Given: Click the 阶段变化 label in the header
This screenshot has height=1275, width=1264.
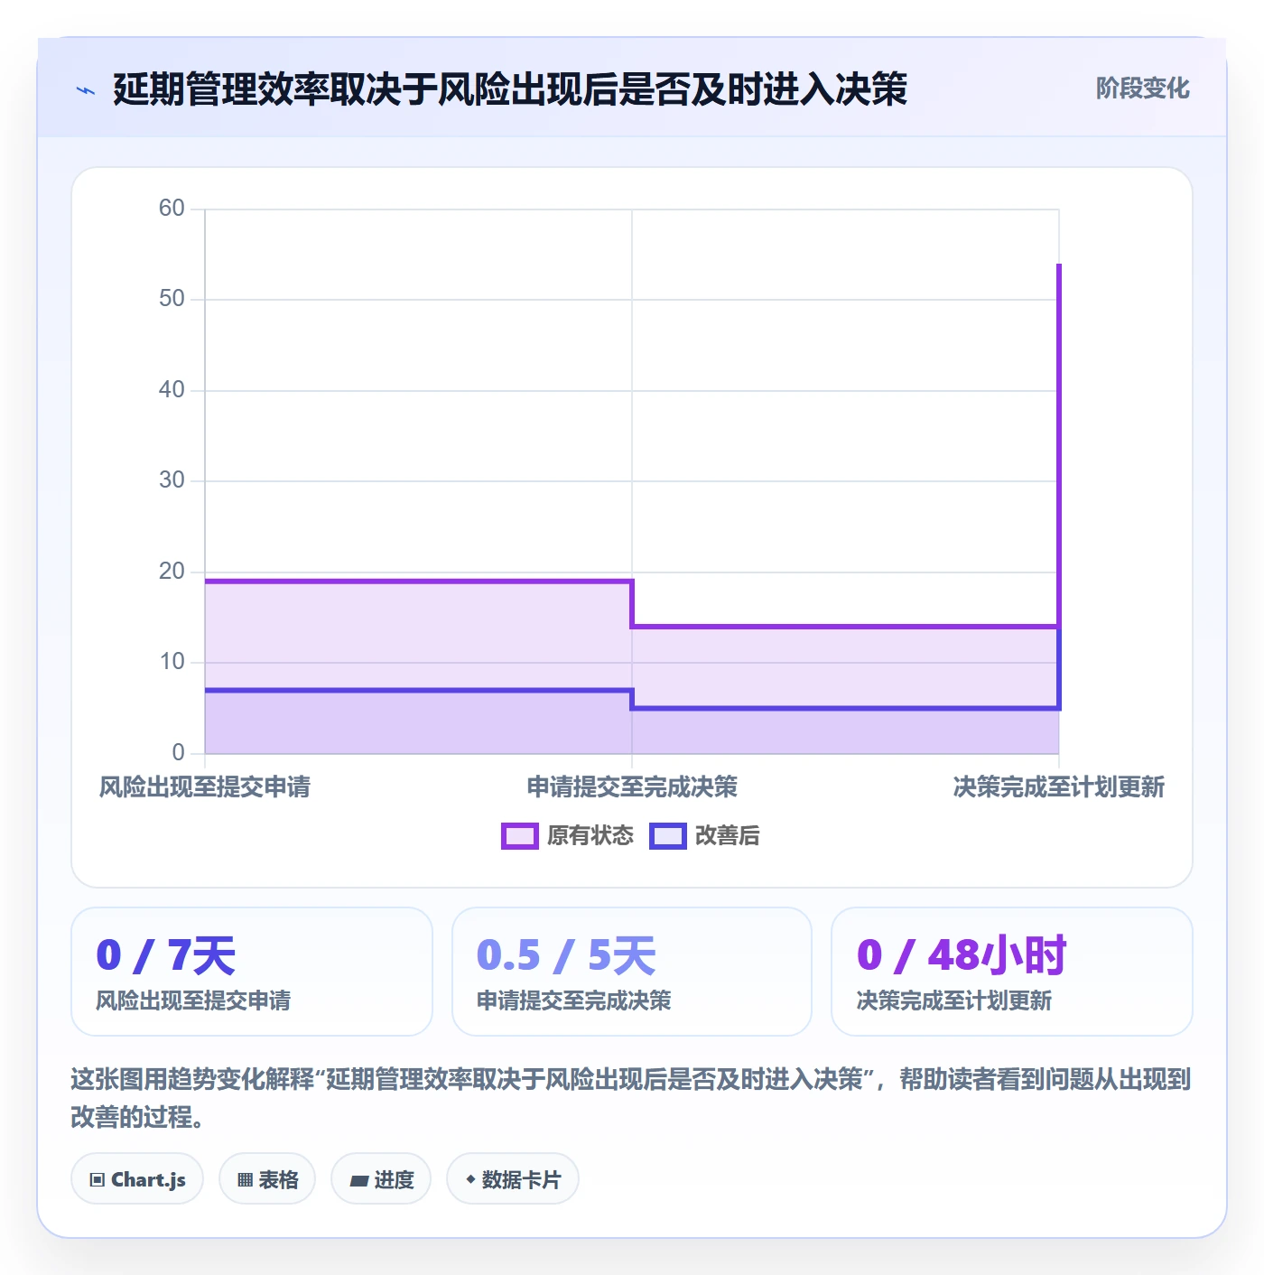Looking at the screenshot, I should tap(1142, 88).
